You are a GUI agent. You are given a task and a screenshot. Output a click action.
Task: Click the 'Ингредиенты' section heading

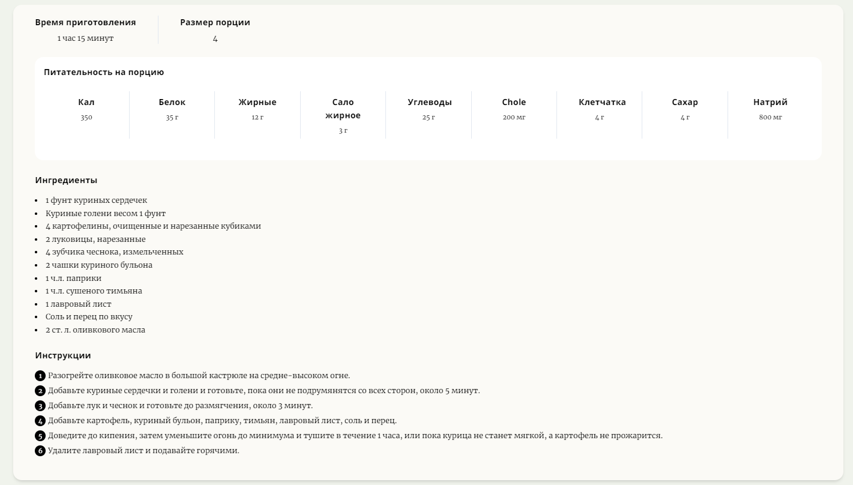pos(66,180)
